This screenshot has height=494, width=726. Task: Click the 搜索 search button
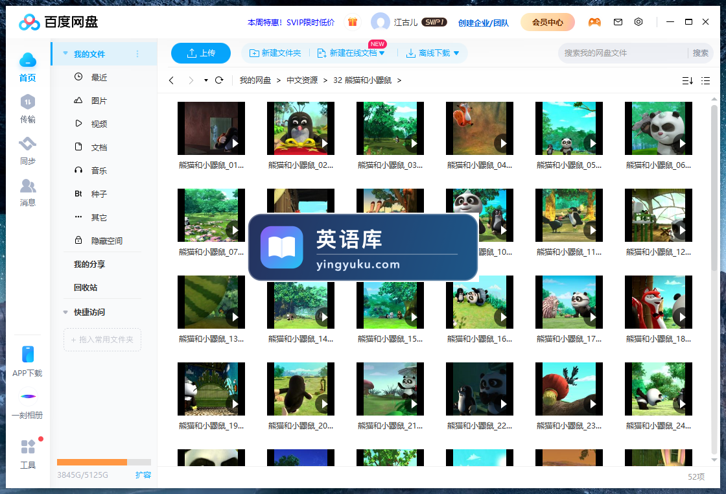pyautogui.click(x=700, y=53)
